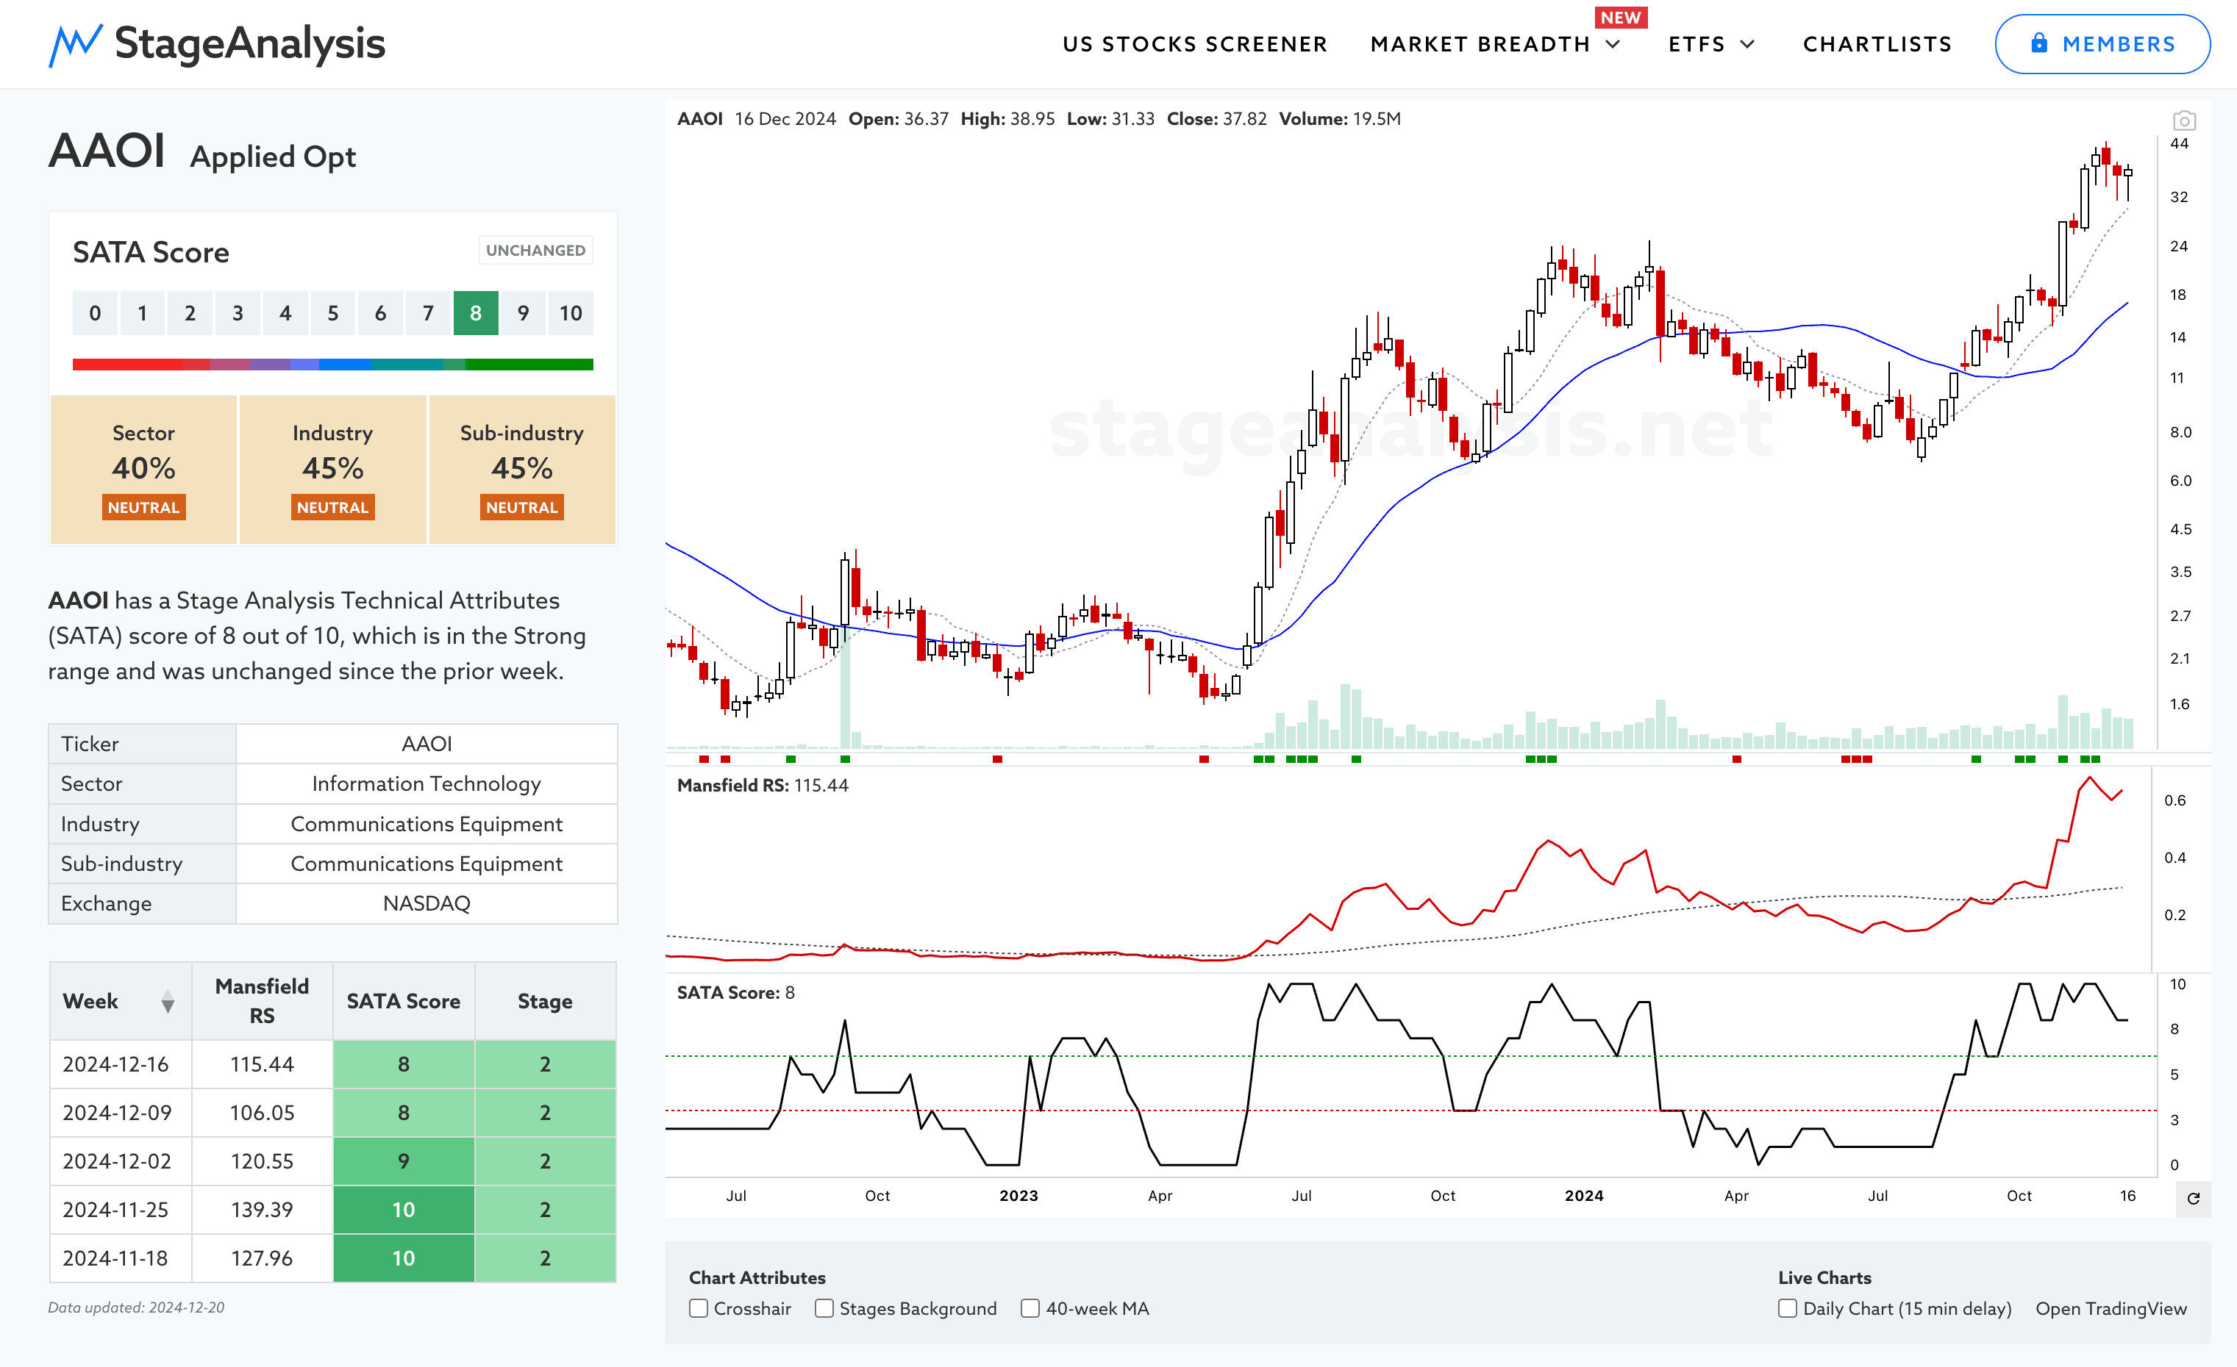The image size is (2237, 1367).
Task: Click SATA score box 5
Action: point(333,313)
